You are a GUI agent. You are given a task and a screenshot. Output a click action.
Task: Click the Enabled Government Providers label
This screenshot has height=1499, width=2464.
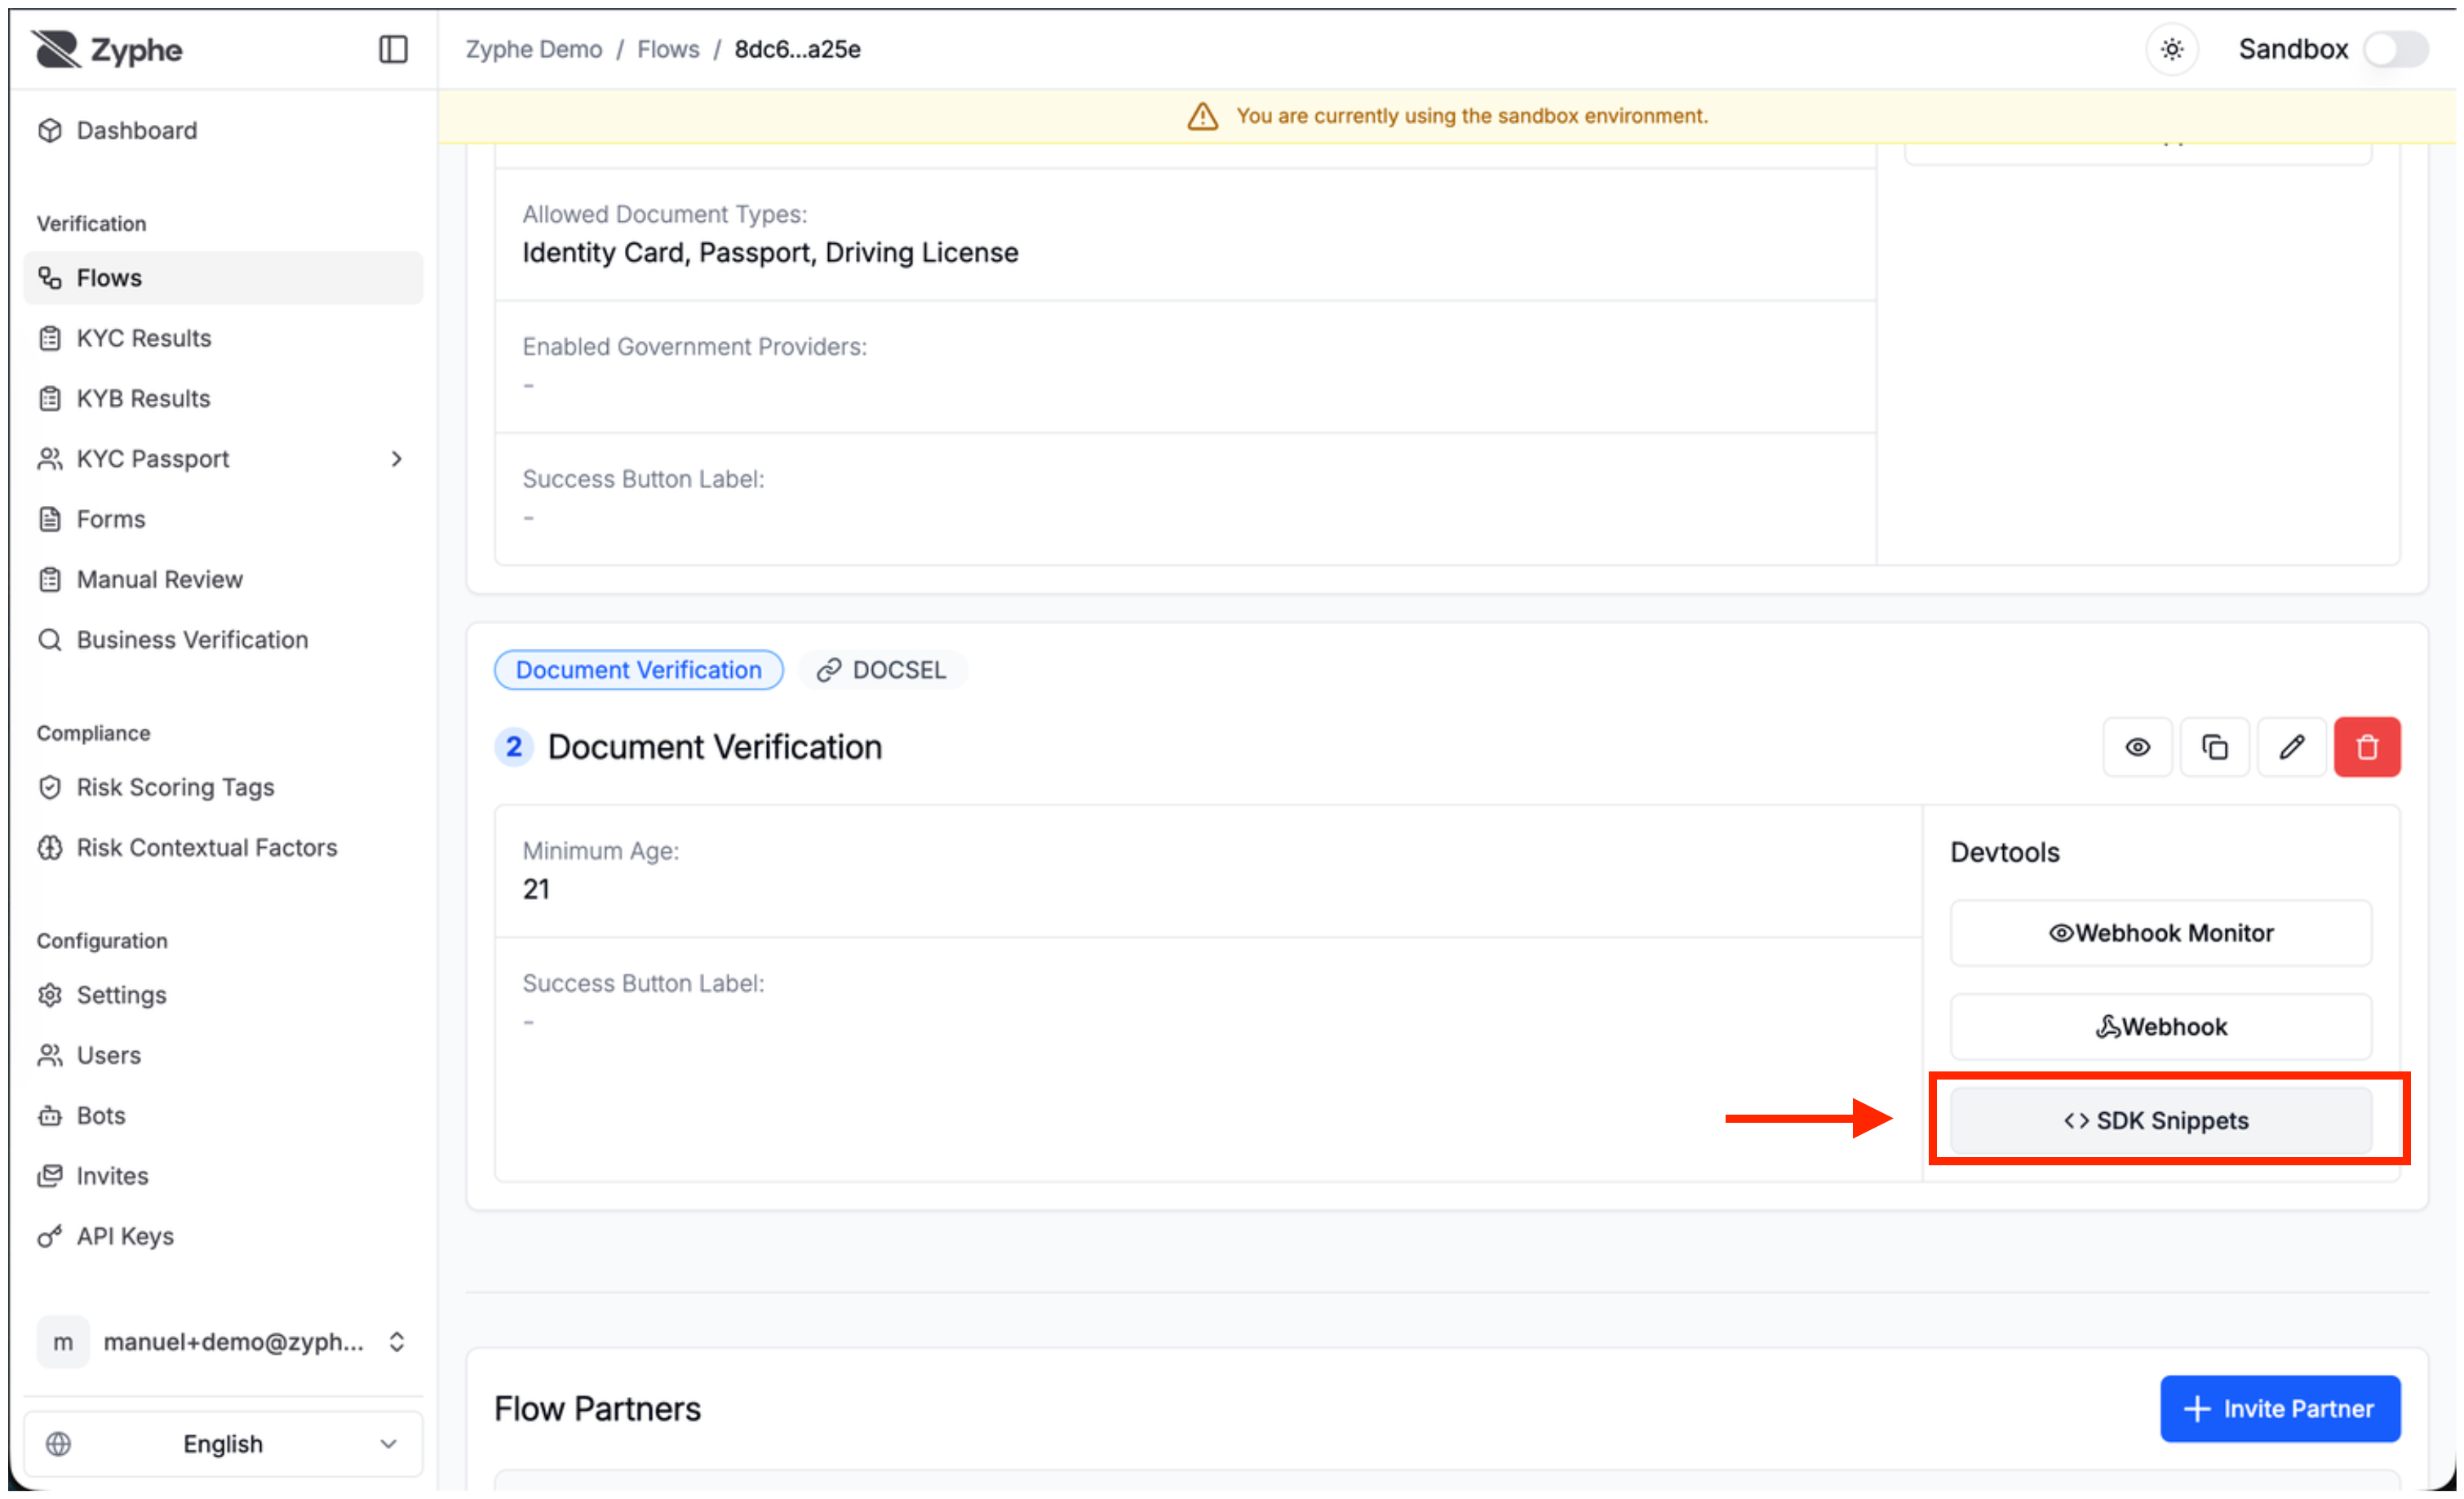point(694,346)
